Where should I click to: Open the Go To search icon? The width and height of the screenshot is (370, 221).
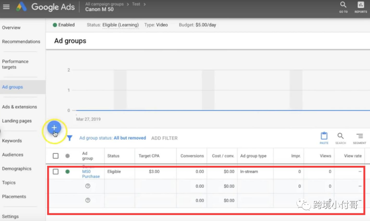click(343, 7)
